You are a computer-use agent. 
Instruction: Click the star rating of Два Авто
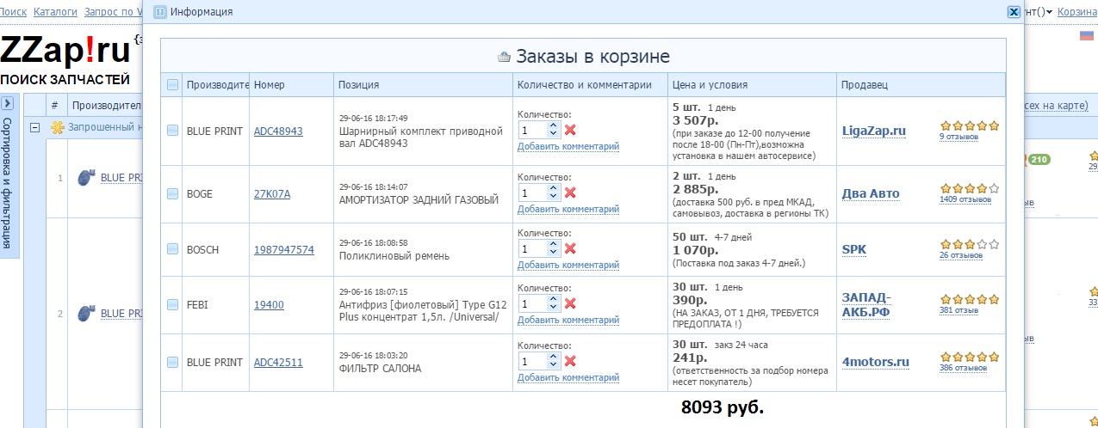(x=970, y=188)
